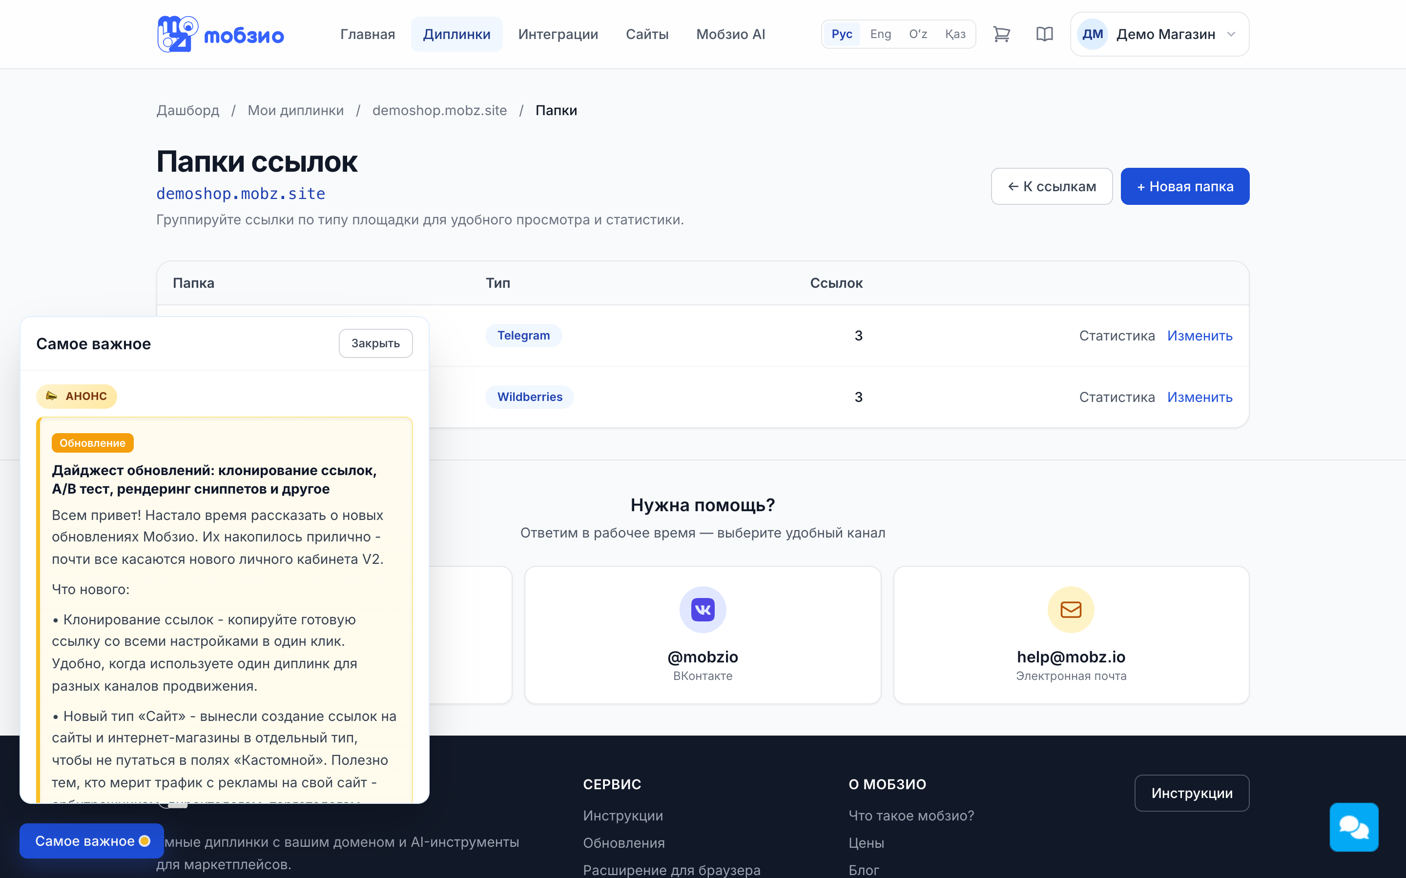Open Расширение для браузера footer link
Image resolution: width=1406 pixels, height=878 pixels.
[672, 870]
